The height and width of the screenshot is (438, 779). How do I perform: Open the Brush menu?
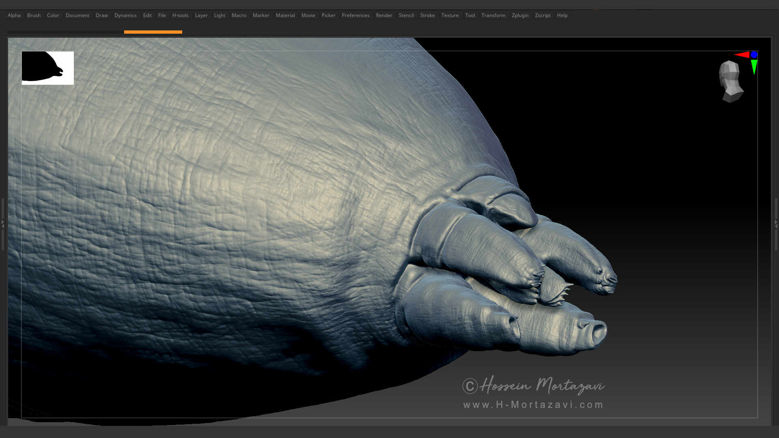coord(34,15)
